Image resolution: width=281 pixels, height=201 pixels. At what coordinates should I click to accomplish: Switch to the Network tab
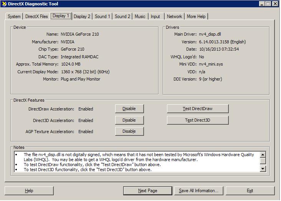[174, 16]
